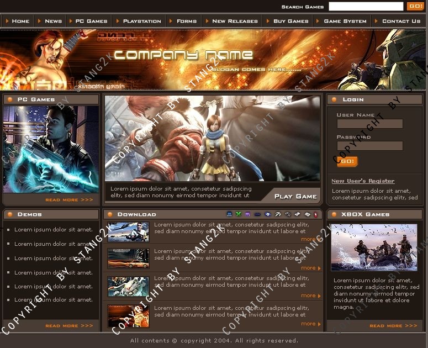This screenshot has width=428, height=348.
Task: Click Read More in the PC Games panel
Action: pyautogui.click(x=69, y=200)
